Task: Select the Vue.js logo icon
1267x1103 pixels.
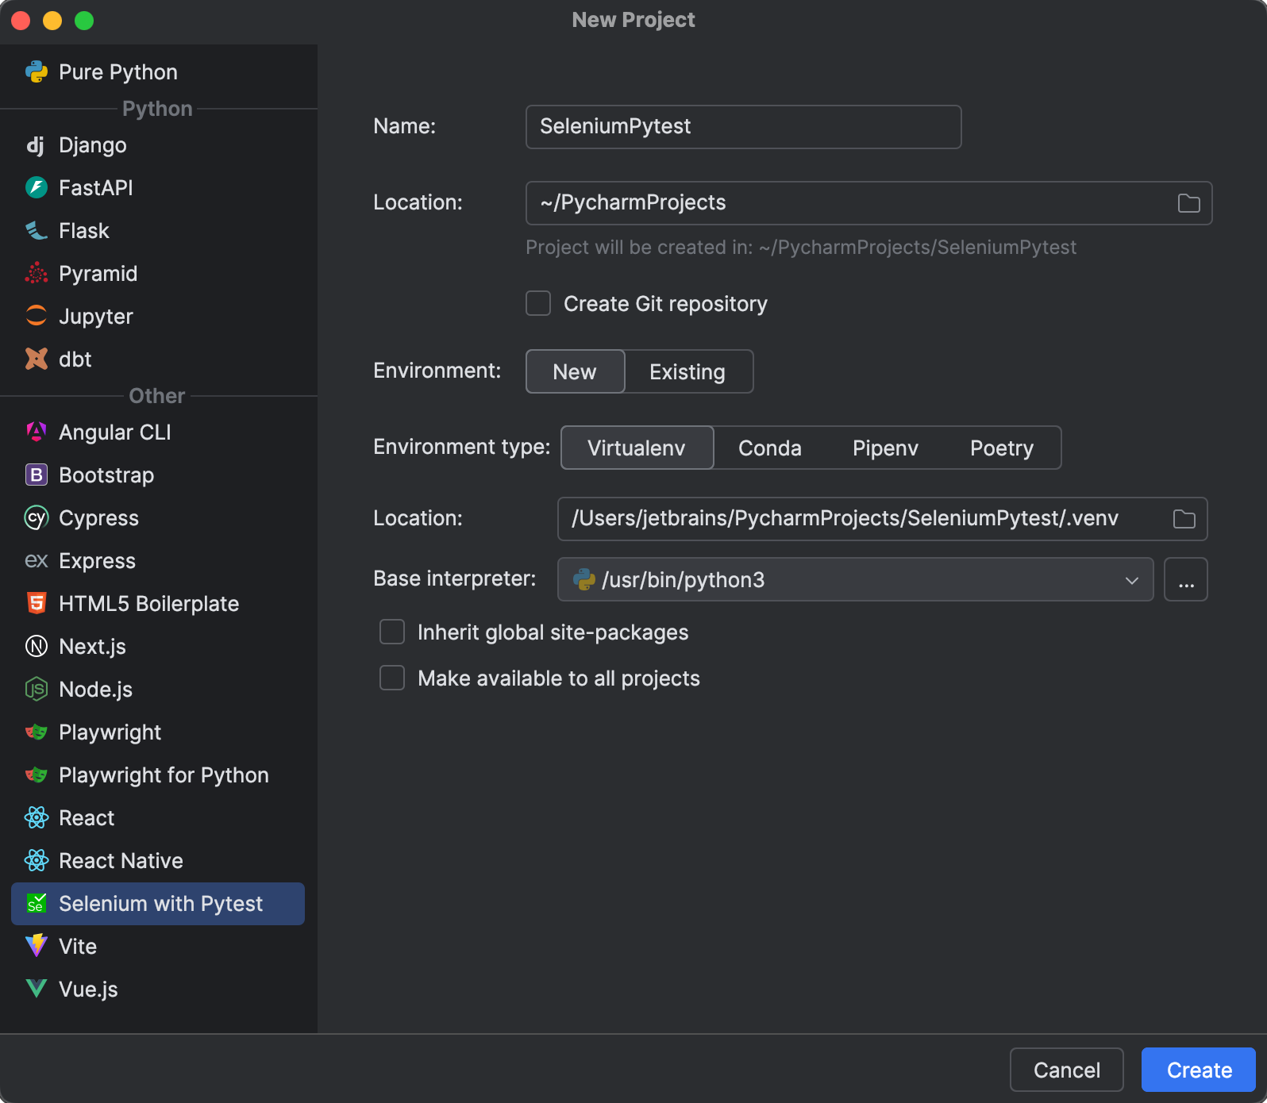Action: [x=37, y=989]
